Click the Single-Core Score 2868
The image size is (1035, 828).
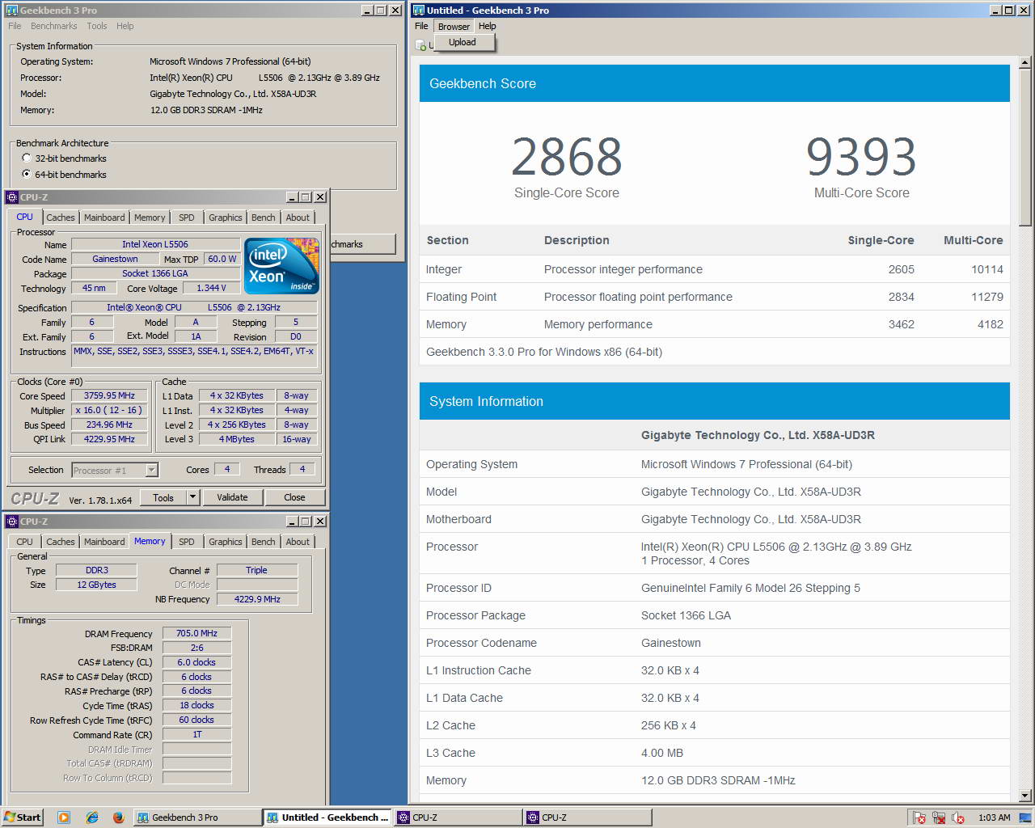coord(567,156)
